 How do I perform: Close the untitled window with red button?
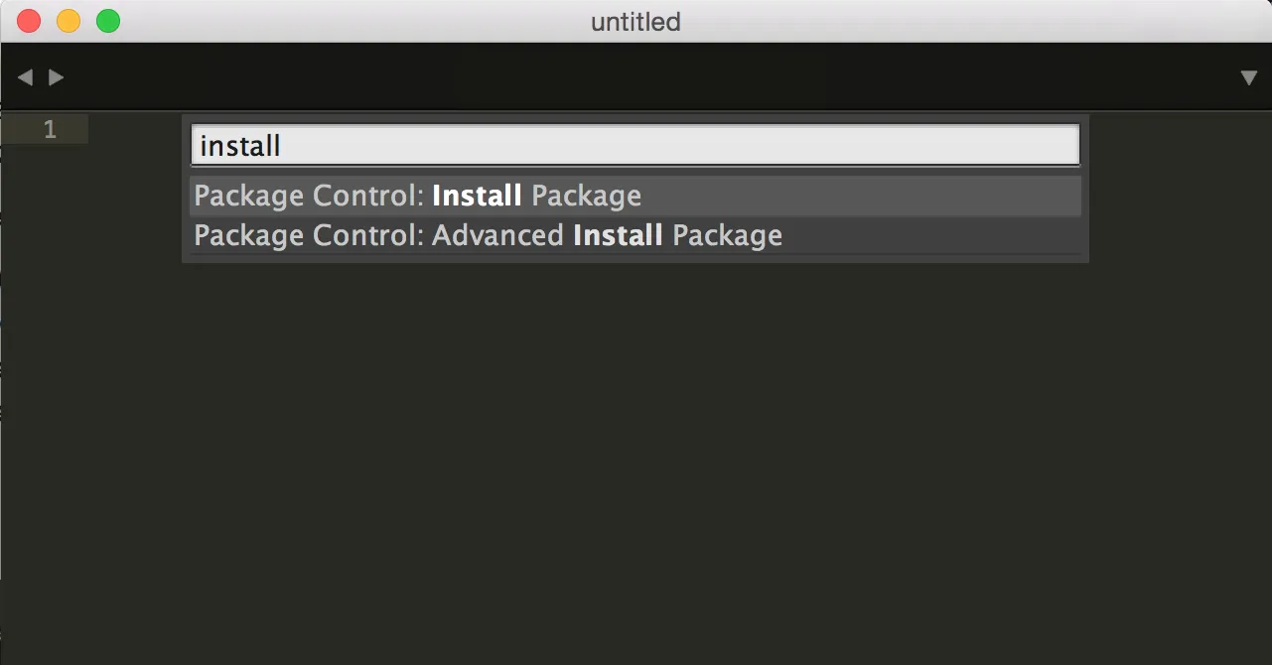(29, 21)
